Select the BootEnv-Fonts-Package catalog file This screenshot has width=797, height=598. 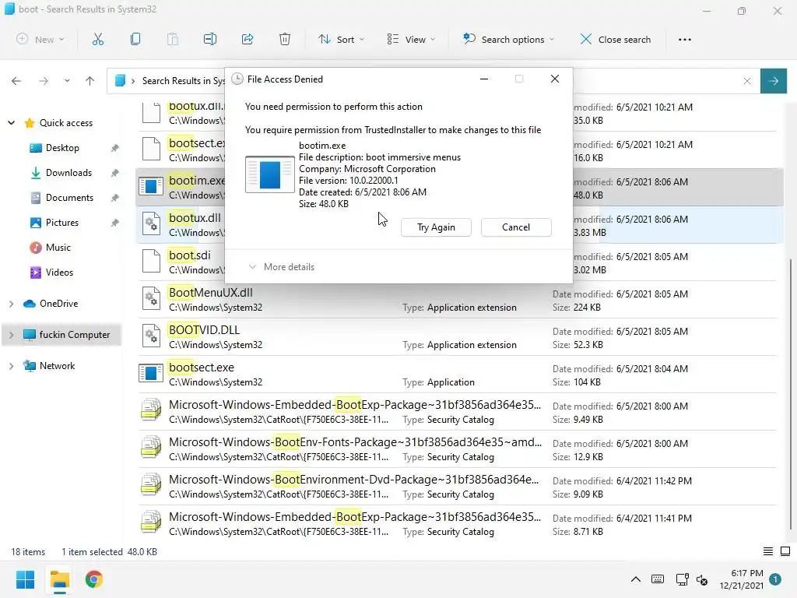click(458, 449)
